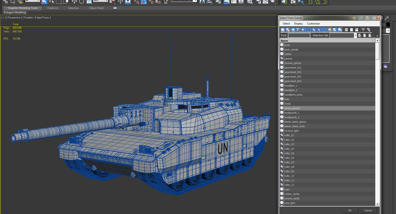The image size is (396, 214).
Task: Open Select by Name tool in main toolbar
Action: click(x=51, y=2)
